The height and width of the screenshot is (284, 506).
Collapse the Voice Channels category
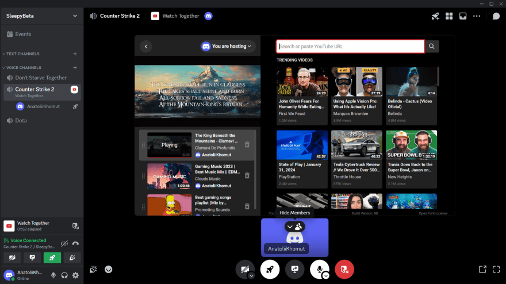pos(23,68)
